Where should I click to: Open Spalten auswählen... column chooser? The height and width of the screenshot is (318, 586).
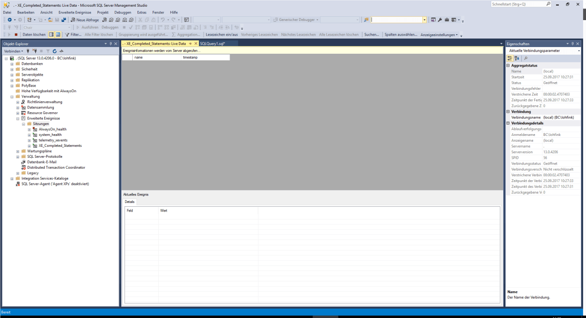pyautogui.click(x=400, y=34)
